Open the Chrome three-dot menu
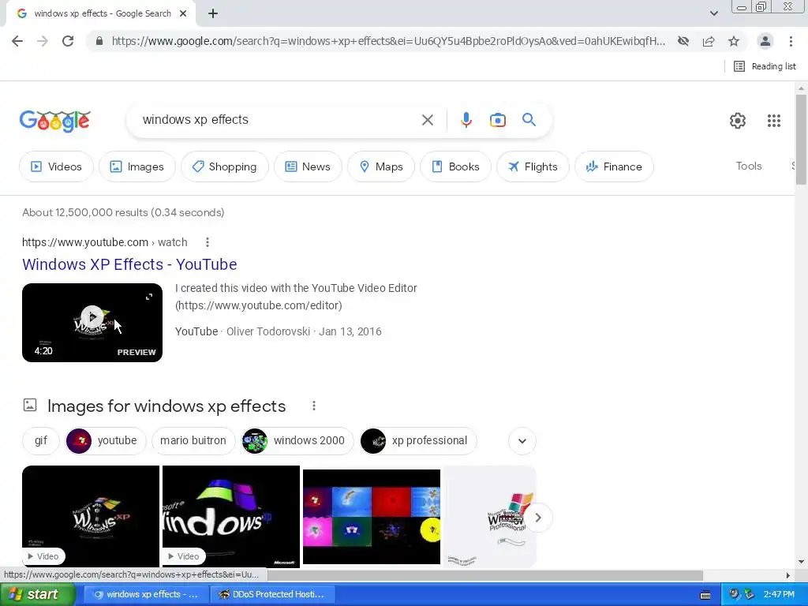 [791, 41]
